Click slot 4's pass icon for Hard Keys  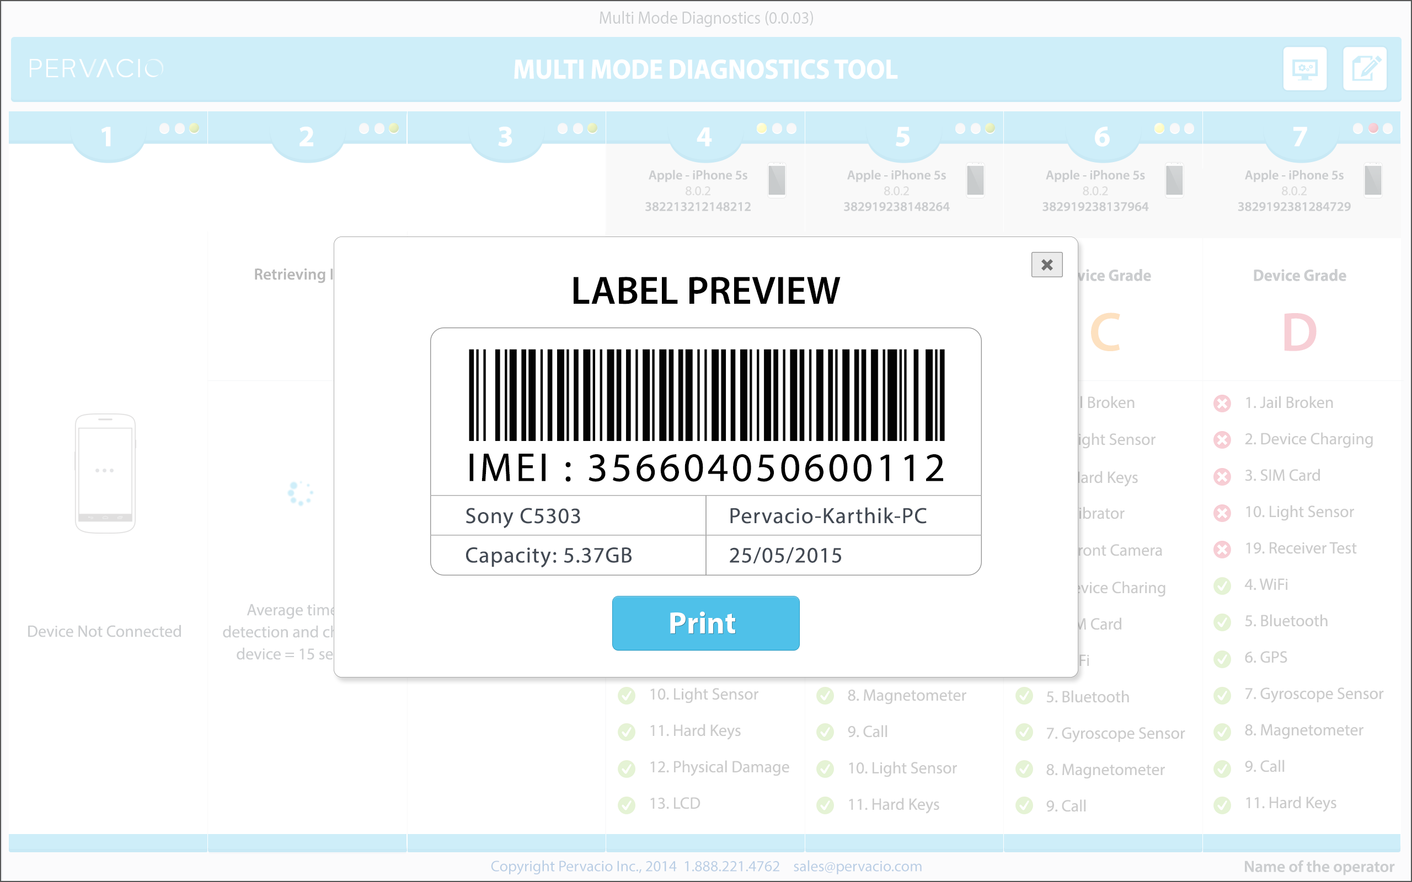tap(627, 732)
